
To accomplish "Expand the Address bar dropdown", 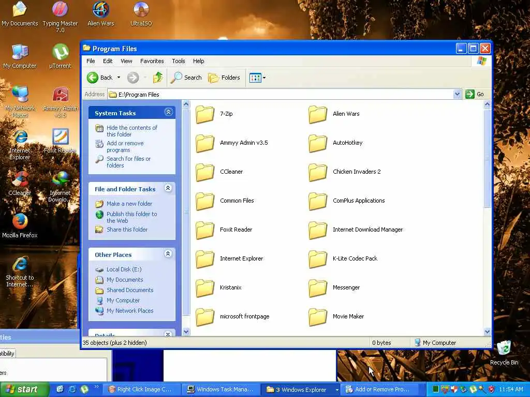I will click(457, 94).
